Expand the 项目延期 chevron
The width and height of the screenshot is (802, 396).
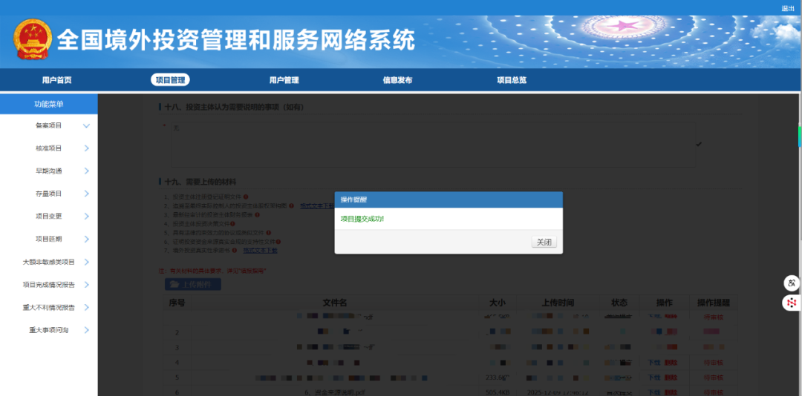(x=86, y=239)
